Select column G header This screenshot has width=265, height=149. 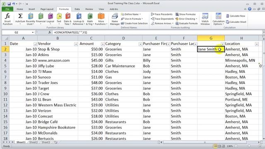click(211, 38)
